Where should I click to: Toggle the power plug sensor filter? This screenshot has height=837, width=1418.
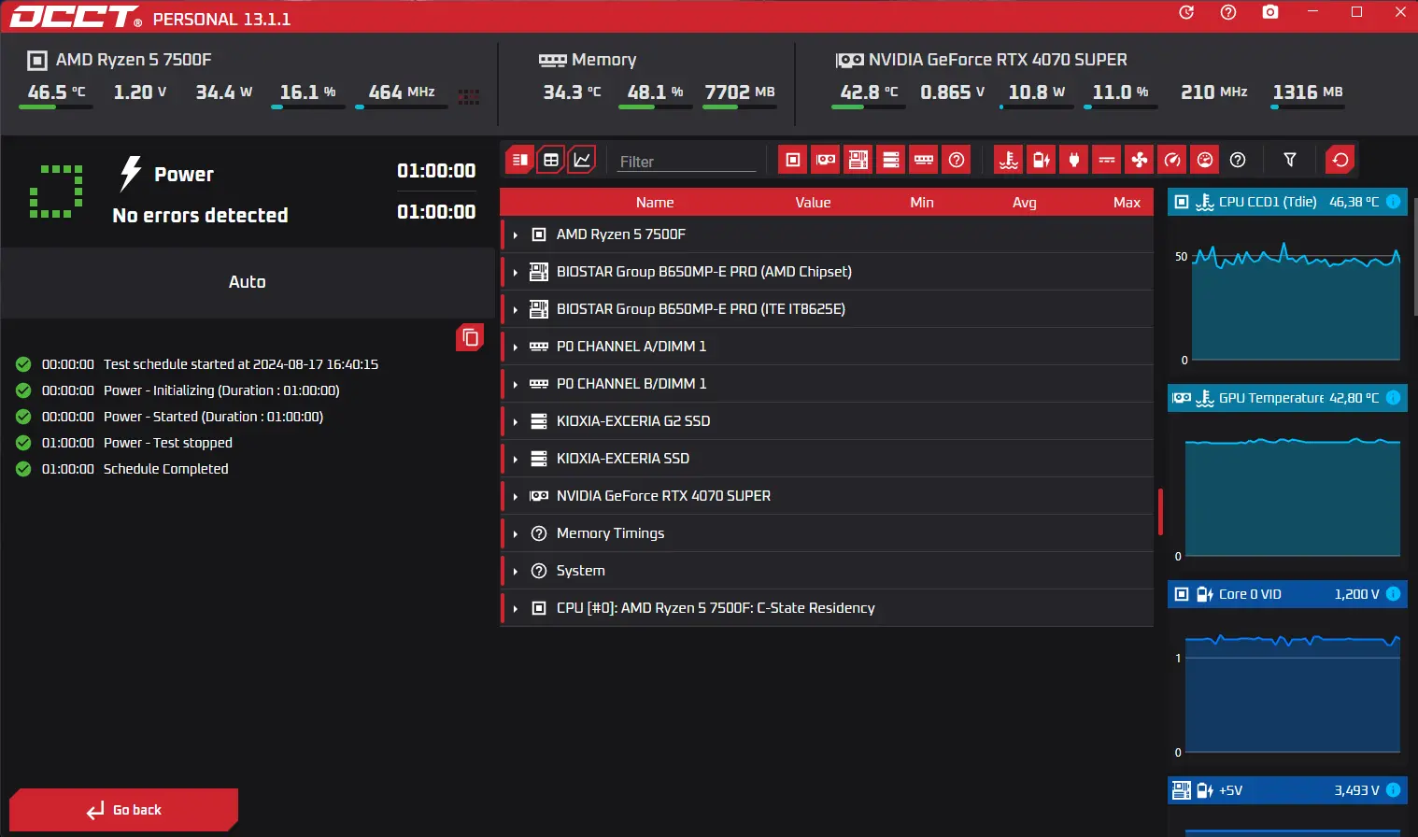[x=1074, y=160]
